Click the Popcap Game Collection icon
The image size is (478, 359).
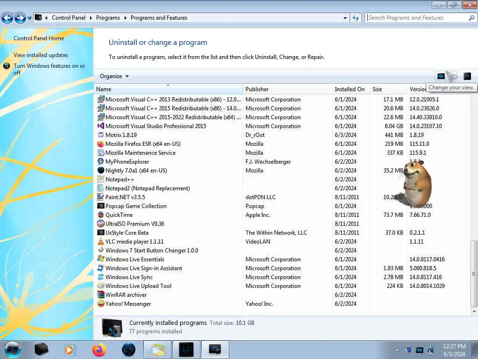pos(101,206)
